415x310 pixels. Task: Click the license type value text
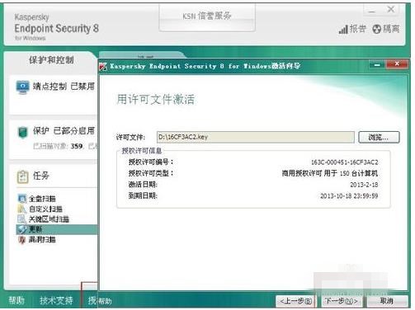pos(329,173)
